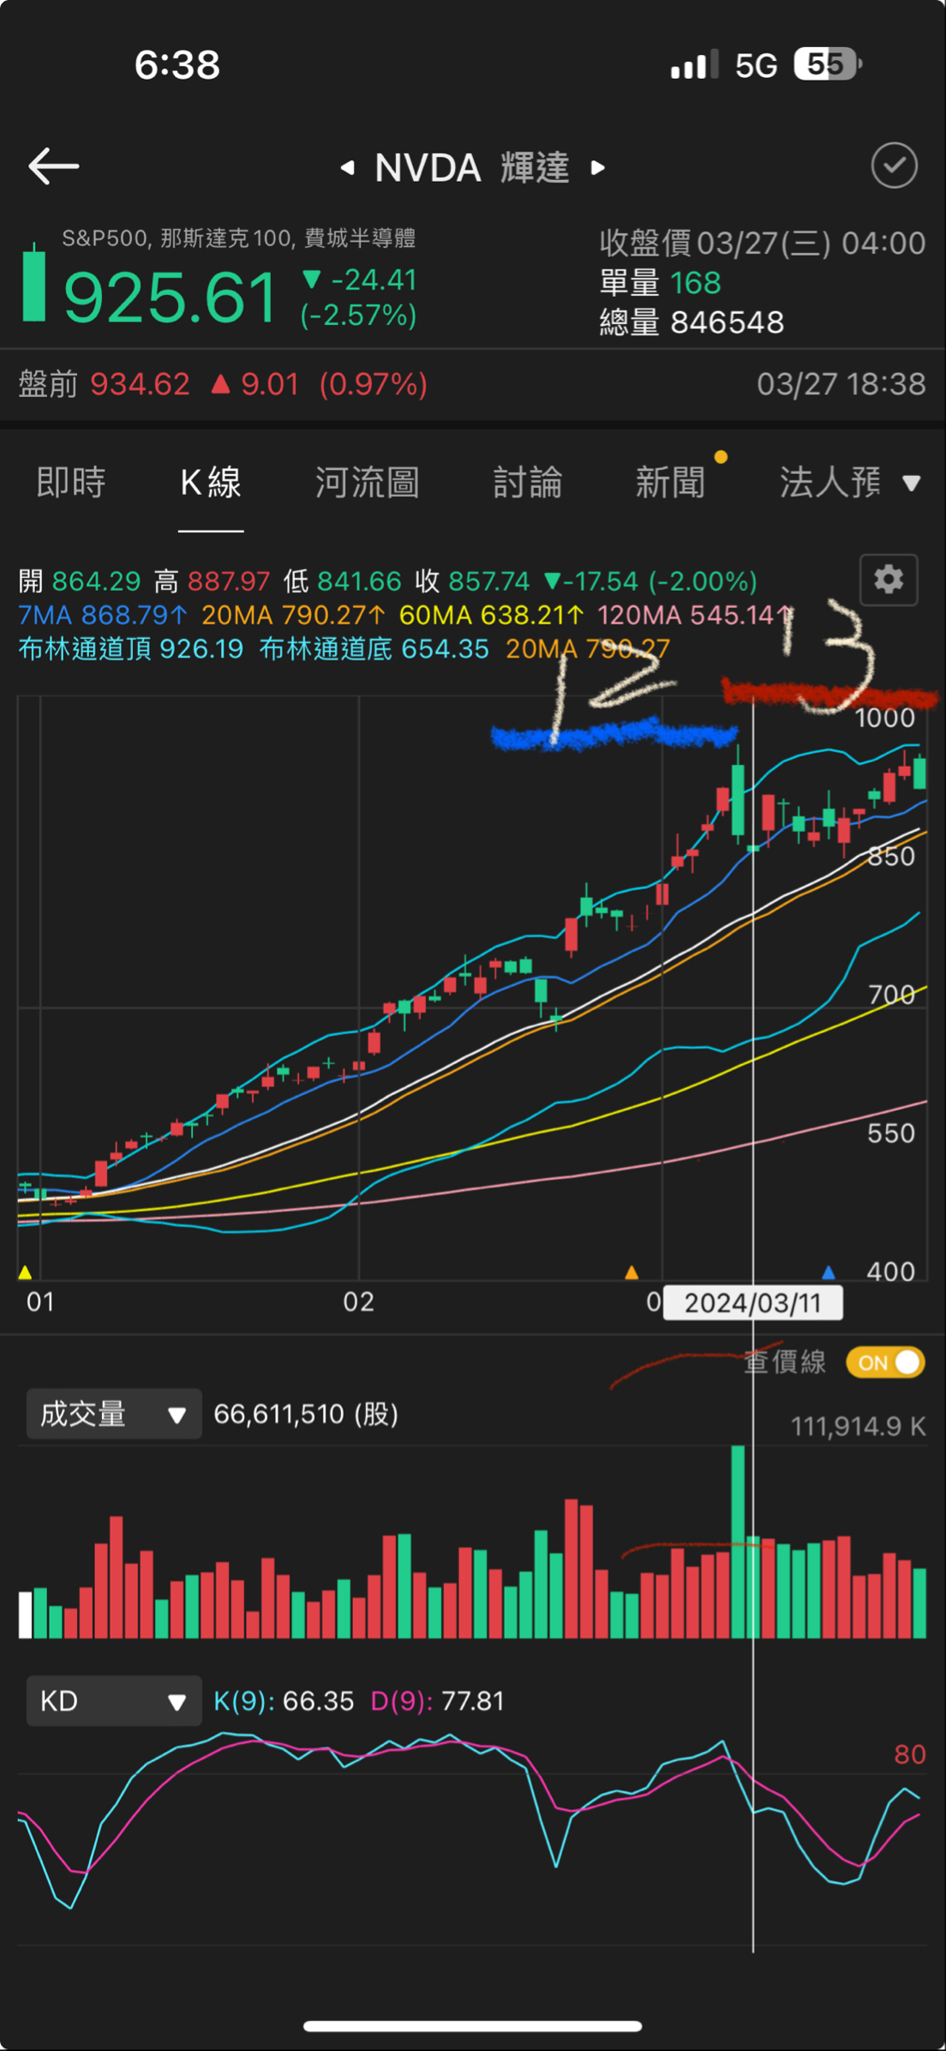Viewport: 946px width, 2051px height.
Task: Tap the 03/27 18:38 timestamp
Action: [841, 384]
